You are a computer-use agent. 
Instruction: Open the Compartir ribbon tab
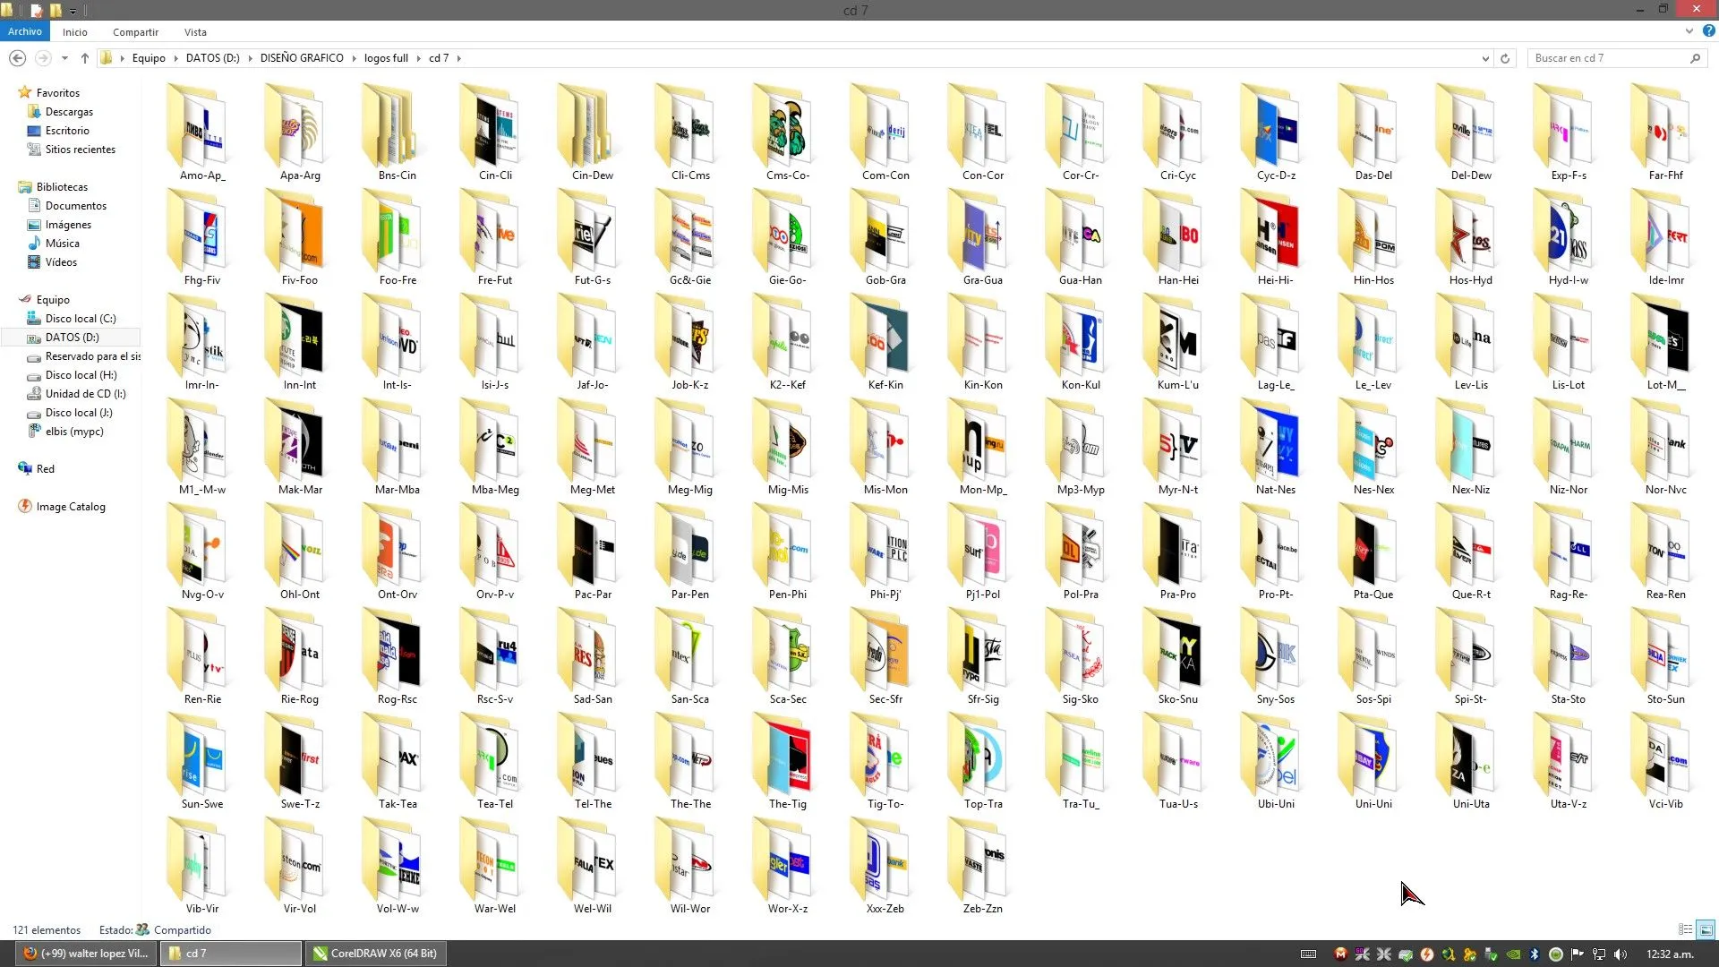[x=135, y=32]
